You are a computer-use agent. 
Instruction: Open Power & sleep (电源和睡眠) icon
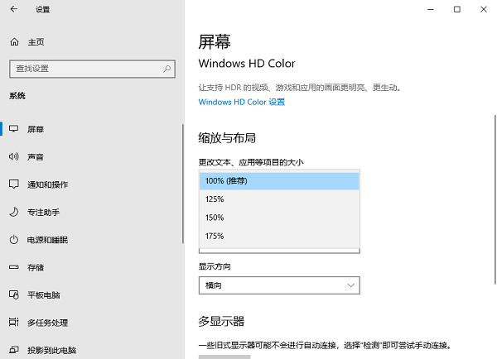tap(13, 239)
